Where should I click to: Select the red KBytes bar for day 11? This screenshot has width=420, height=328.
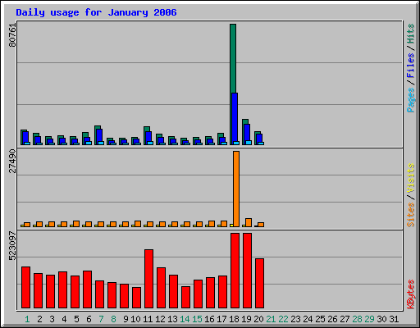pyautogui.click(x=148, y=279)
